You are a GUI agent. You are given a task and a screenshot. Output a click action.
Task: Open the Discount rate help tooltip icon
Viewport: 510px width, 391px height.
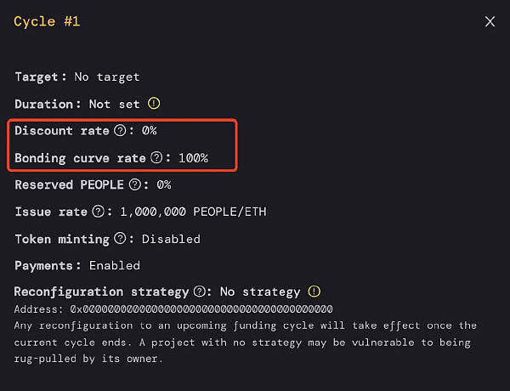(x=120, y=130)
